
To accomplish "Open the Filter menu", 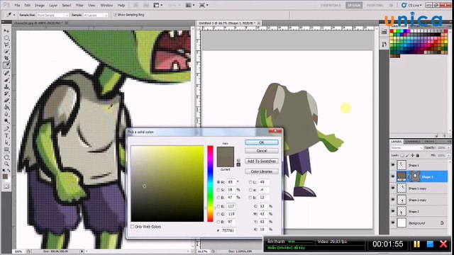I will (x=79, y=5).
